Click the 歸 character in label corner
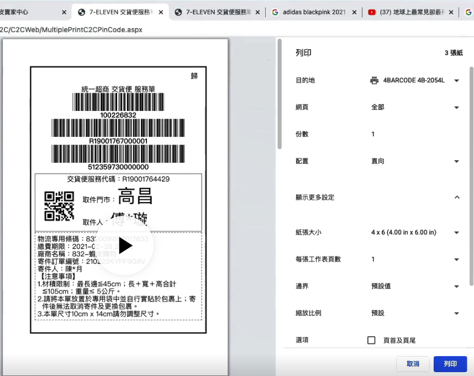The height and width of the screenshot is (376, 474). click(x=194, y=76)
